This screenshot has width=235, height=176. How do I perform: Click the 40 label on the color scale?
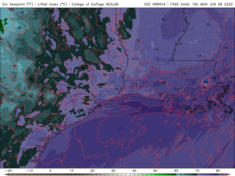134,171
